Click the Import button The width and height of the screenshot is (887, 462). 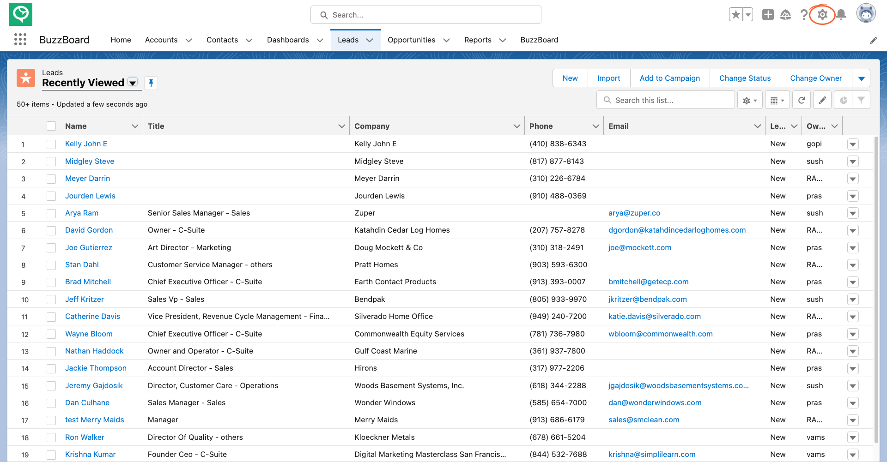click(x=608, y=78)
